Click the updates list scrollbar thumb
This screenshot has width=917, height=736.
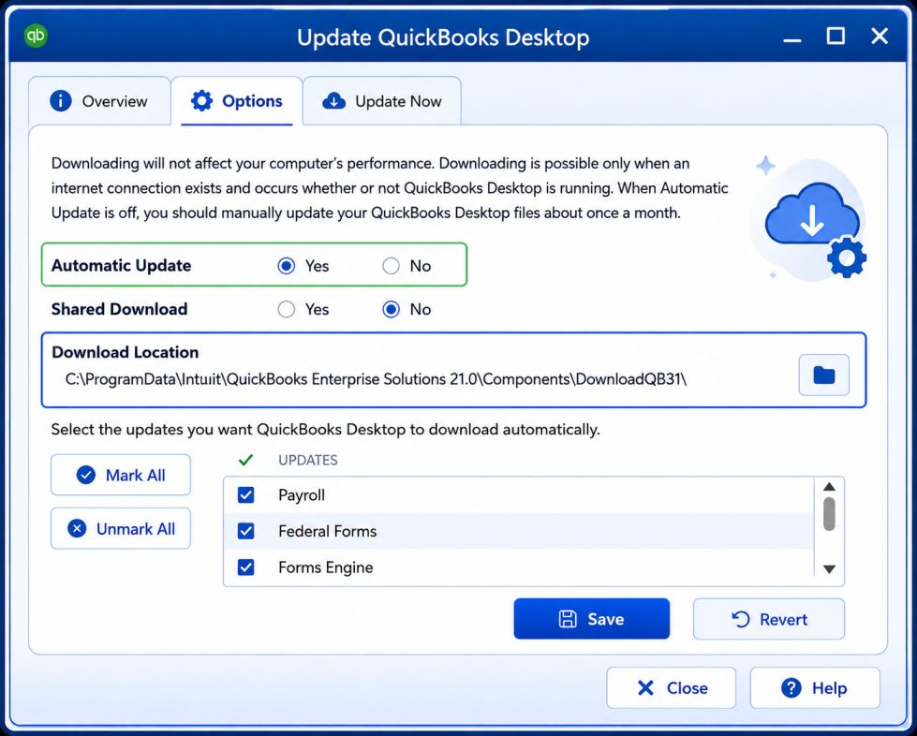click(x=829, y=514)
